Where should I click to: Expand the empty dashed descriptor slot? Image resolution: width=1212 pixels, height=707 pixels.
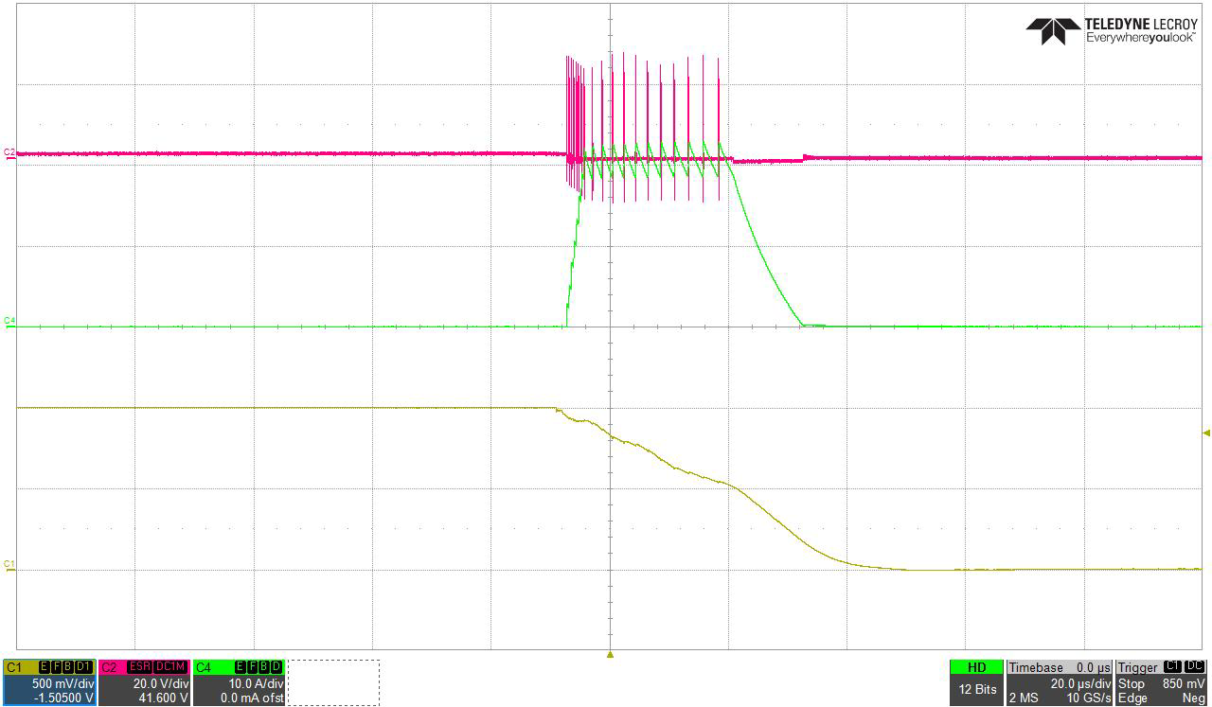(333, 681)
